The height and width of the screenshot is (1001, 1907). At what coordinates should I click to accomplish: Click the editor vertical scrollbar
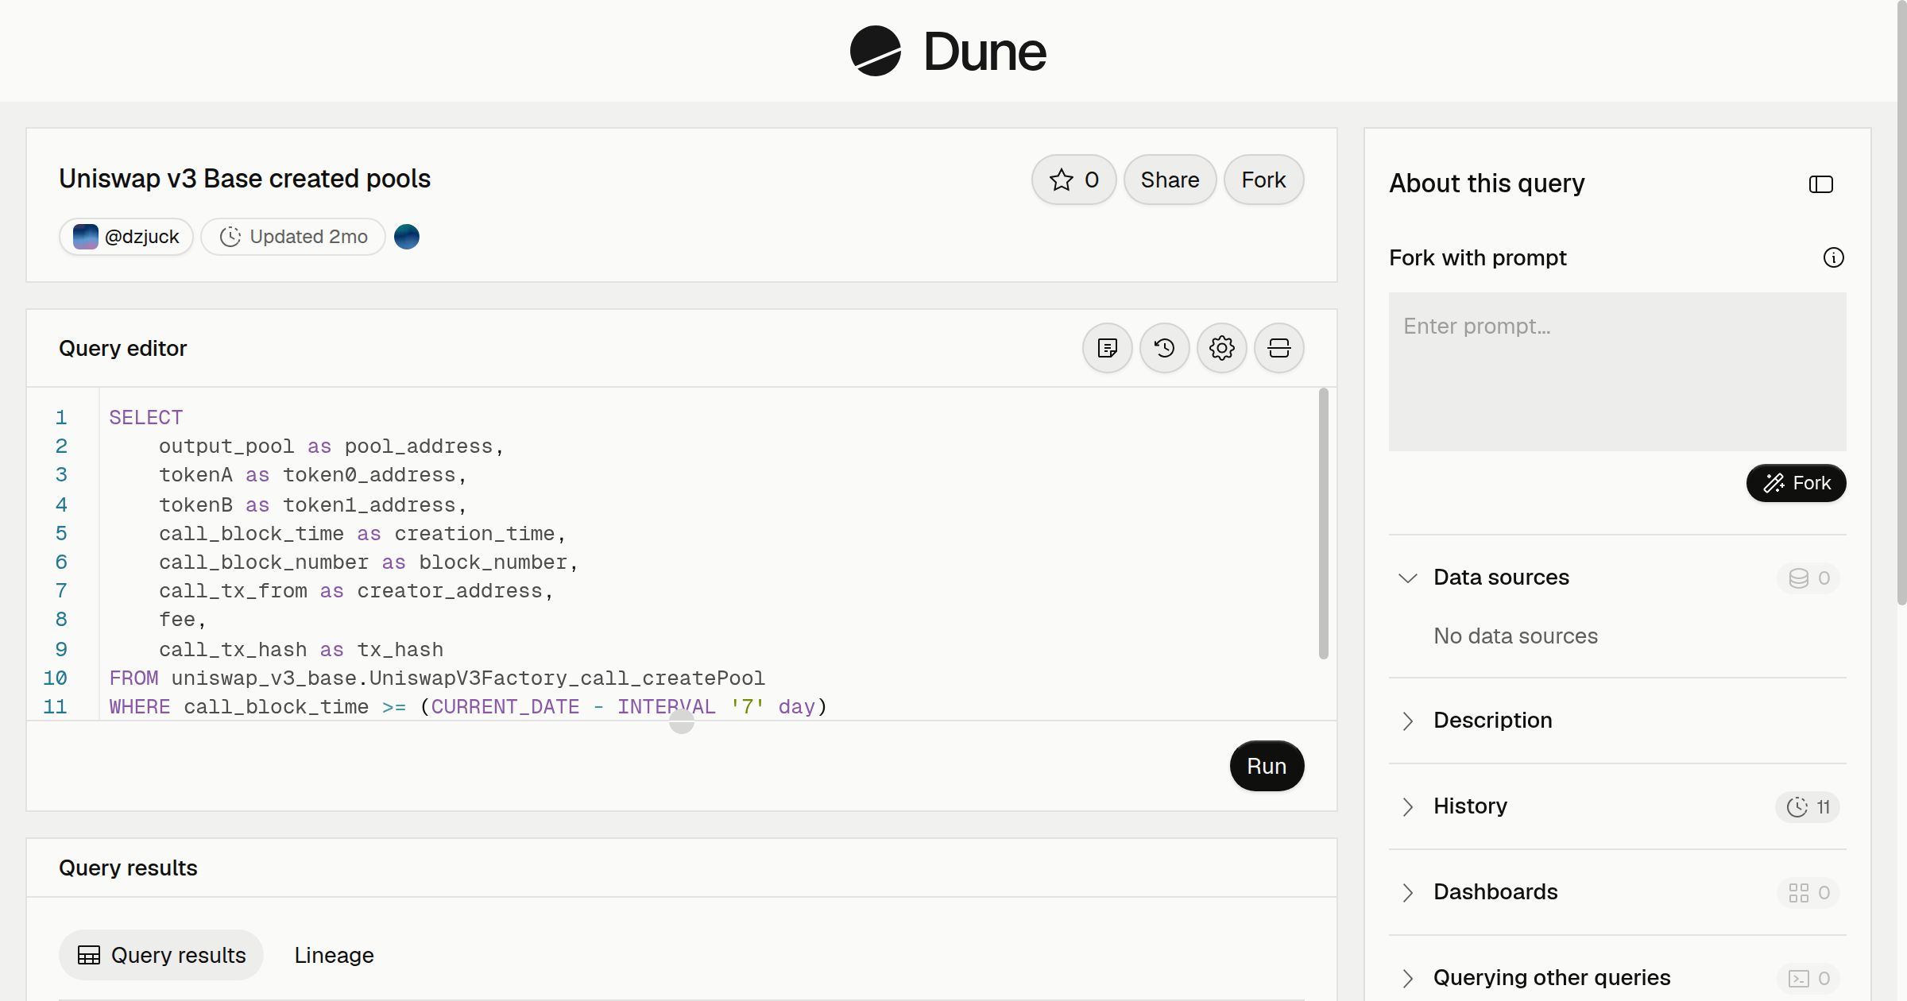(1324, 524)
